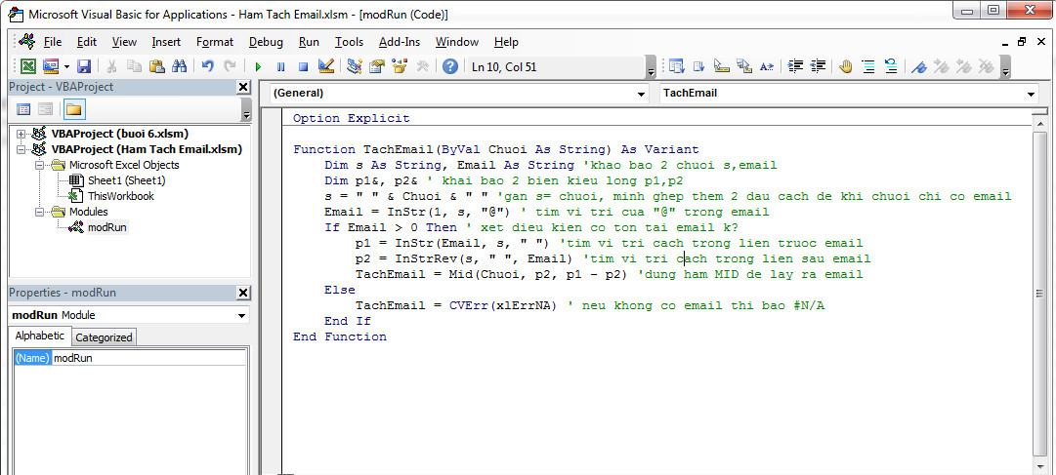Switch to the Categorized tab
This screenshot has width=1056, height=475.
click(104, 337)
